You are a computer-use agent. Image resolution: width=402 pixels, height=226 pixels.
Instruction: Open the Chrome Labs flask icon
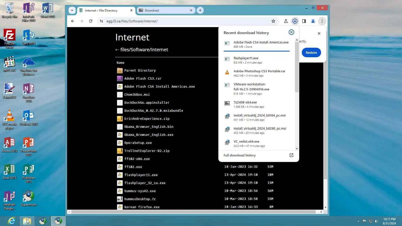[286, 21]
